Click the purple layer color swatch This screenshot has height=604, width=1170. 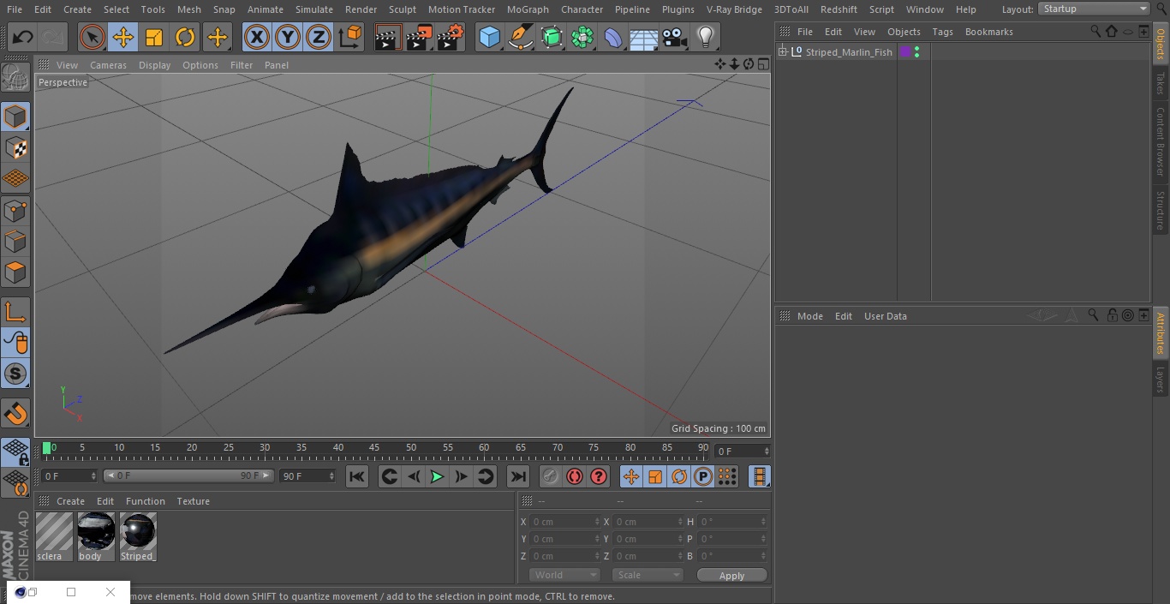point(905,52)
